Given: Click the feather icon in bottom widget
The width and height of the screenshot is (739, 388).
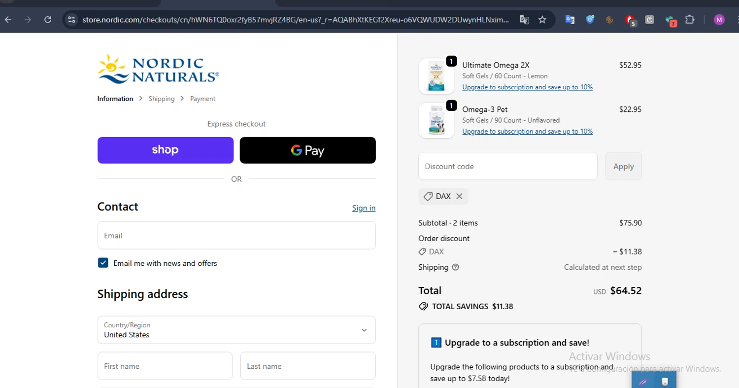Looking at the screenshot, I should [x=643, y=381].
